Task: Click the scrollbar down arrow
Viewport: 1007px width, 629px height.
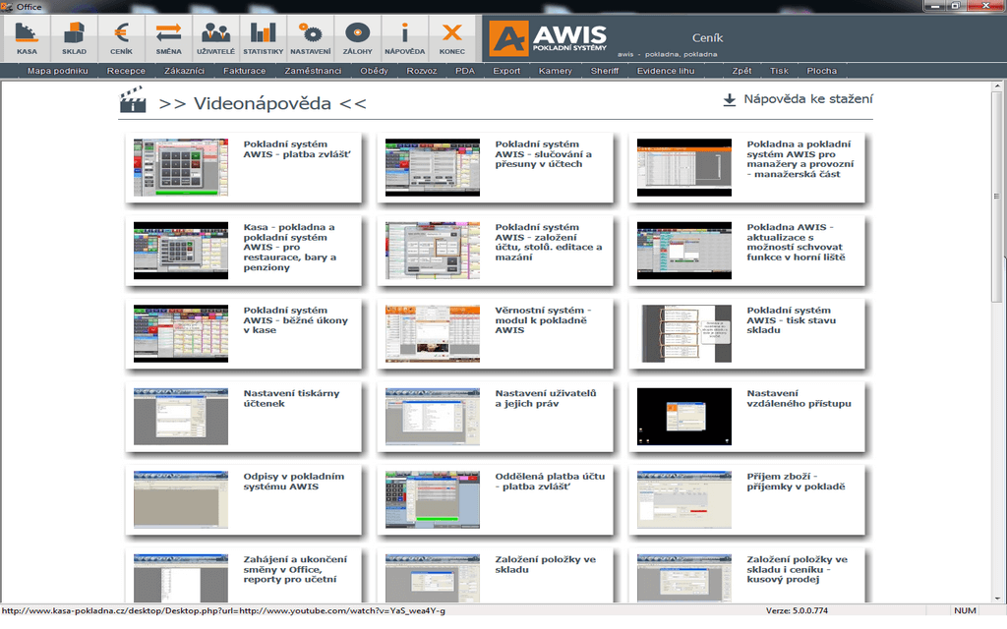Action: point(997,599)
